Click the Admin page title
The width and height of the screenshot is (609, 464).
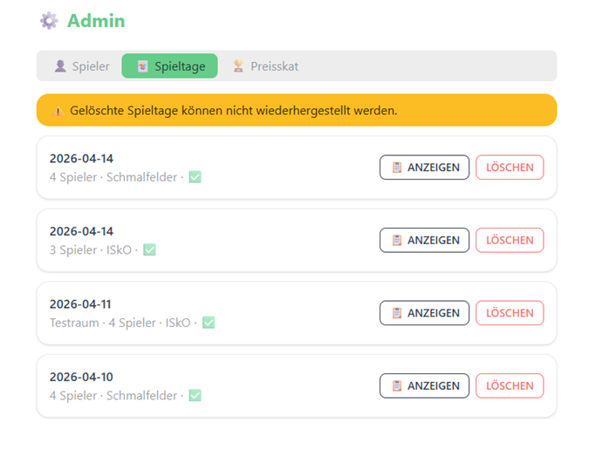(x=96, y=21)
